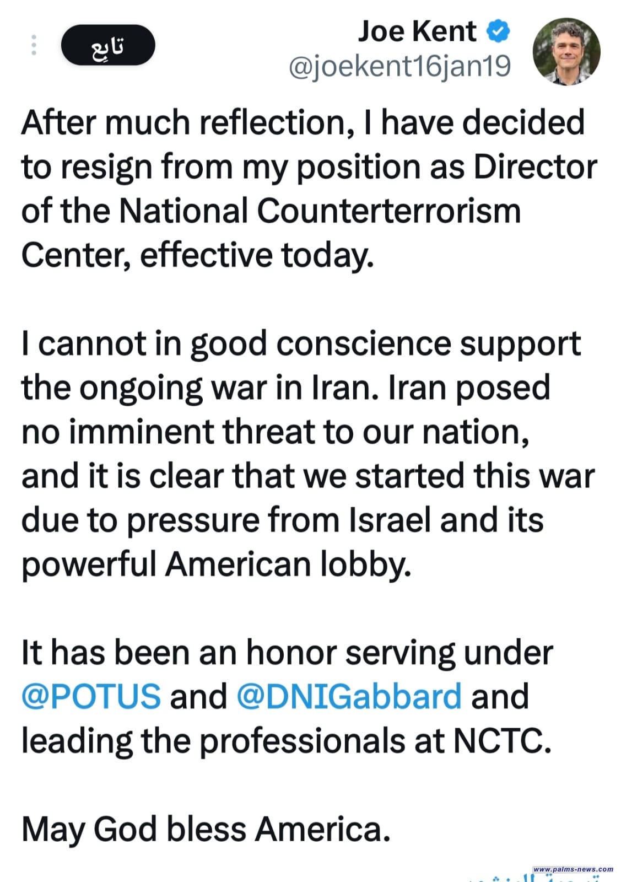This screenshot has height=882, width=621.
Task: Click the Joe Kent display name
Action: pyautogui.click(x=417, y=31)
